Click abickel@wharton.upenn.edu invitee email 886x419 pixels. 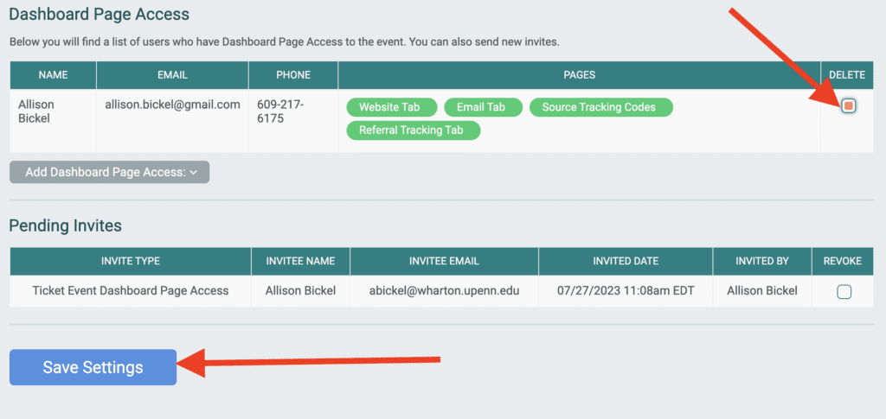pyautogui.click(x=444, y=291)
